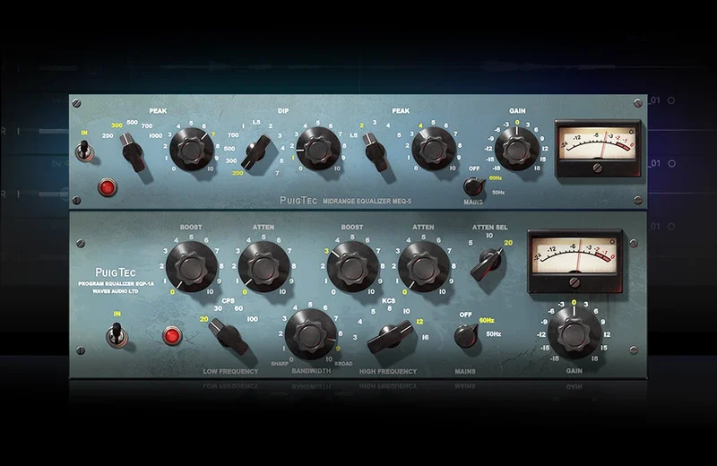717x466 pixels.
Task: Click the EQP-1A GAIN knob
Action: (574, 333)
